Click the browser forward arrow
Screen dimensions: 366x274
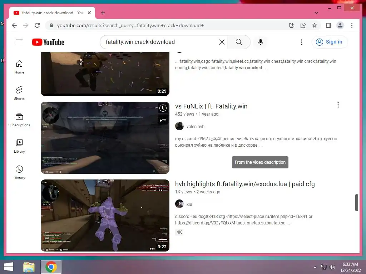(26, 25)
